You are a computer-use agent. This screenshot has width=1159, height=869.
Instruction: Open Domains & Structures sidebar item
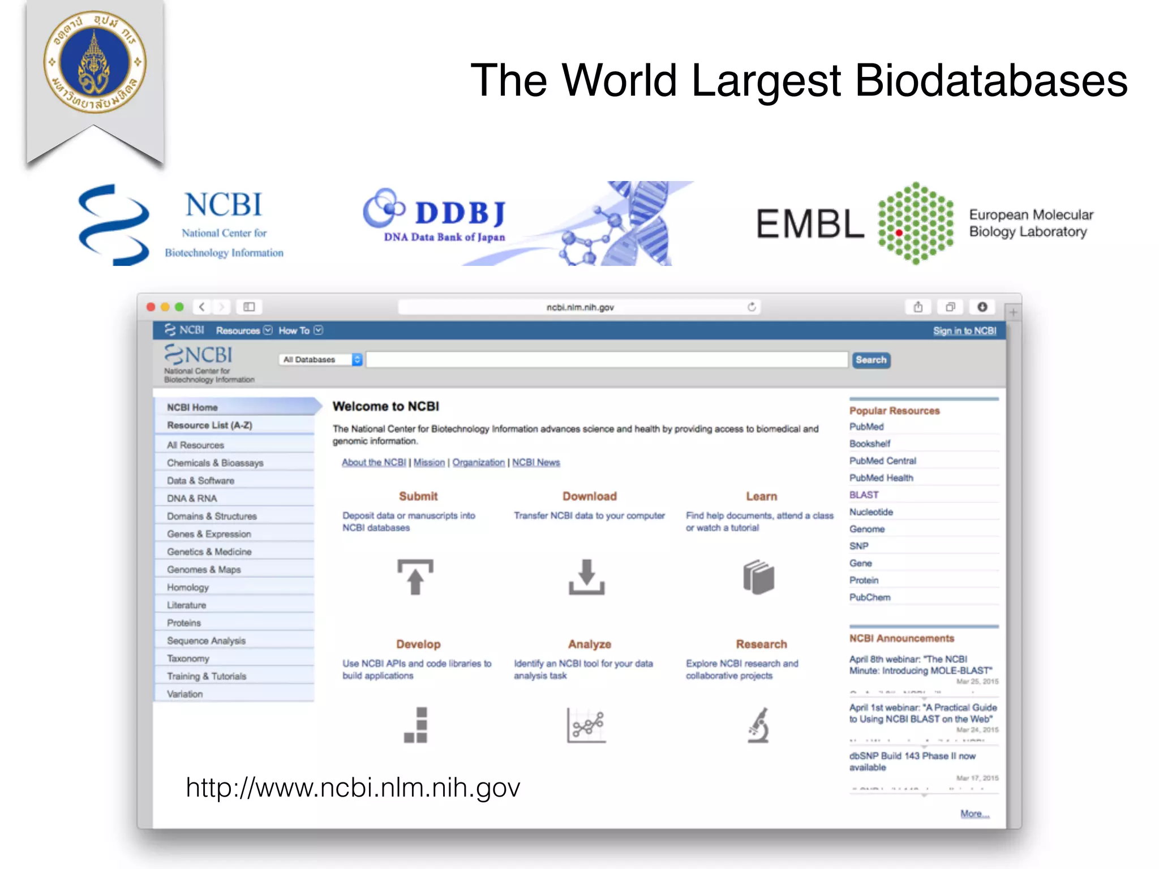tap(234, 516)
